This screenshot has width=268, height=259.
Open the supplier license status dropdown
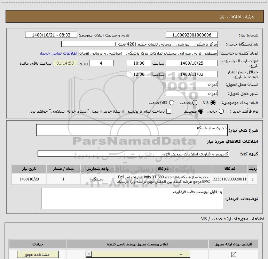(138, 254)
